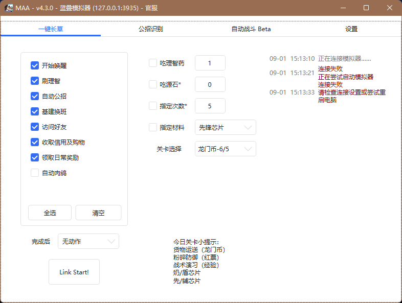
Task: Focus the 吃源石 count field showing 0
Action: tap(210, 84)
